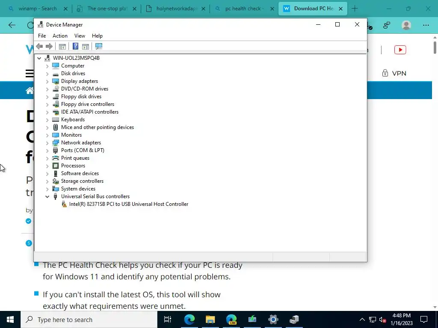Click the Action Pane toolbar icon

pos(86,46)
